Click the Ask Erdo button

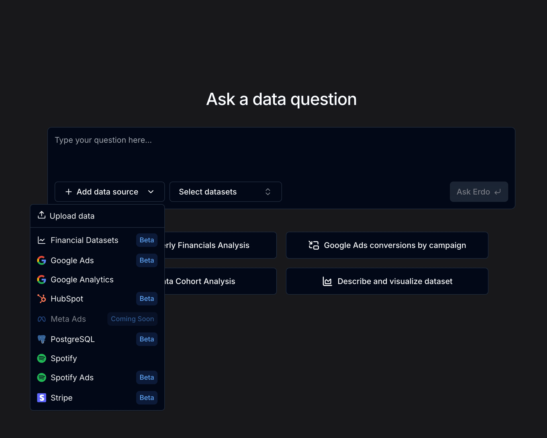[x=479, y=192]
